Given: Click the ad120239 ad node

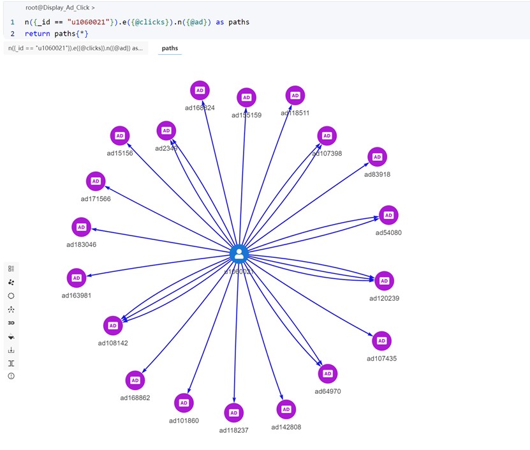Looking at the screenshot, I should tap(384, 281).
